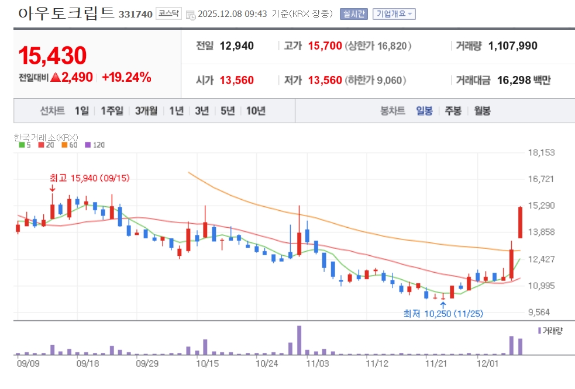Click the trading volume 1,107,990
This screenshot has height=389, width=575.
[x=512, y=46]
